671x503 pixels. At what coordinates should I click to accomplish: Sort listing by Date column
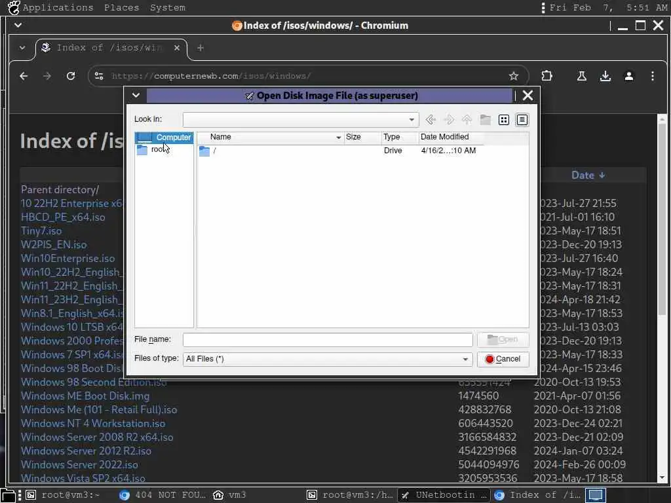click(x=588, y=176)
